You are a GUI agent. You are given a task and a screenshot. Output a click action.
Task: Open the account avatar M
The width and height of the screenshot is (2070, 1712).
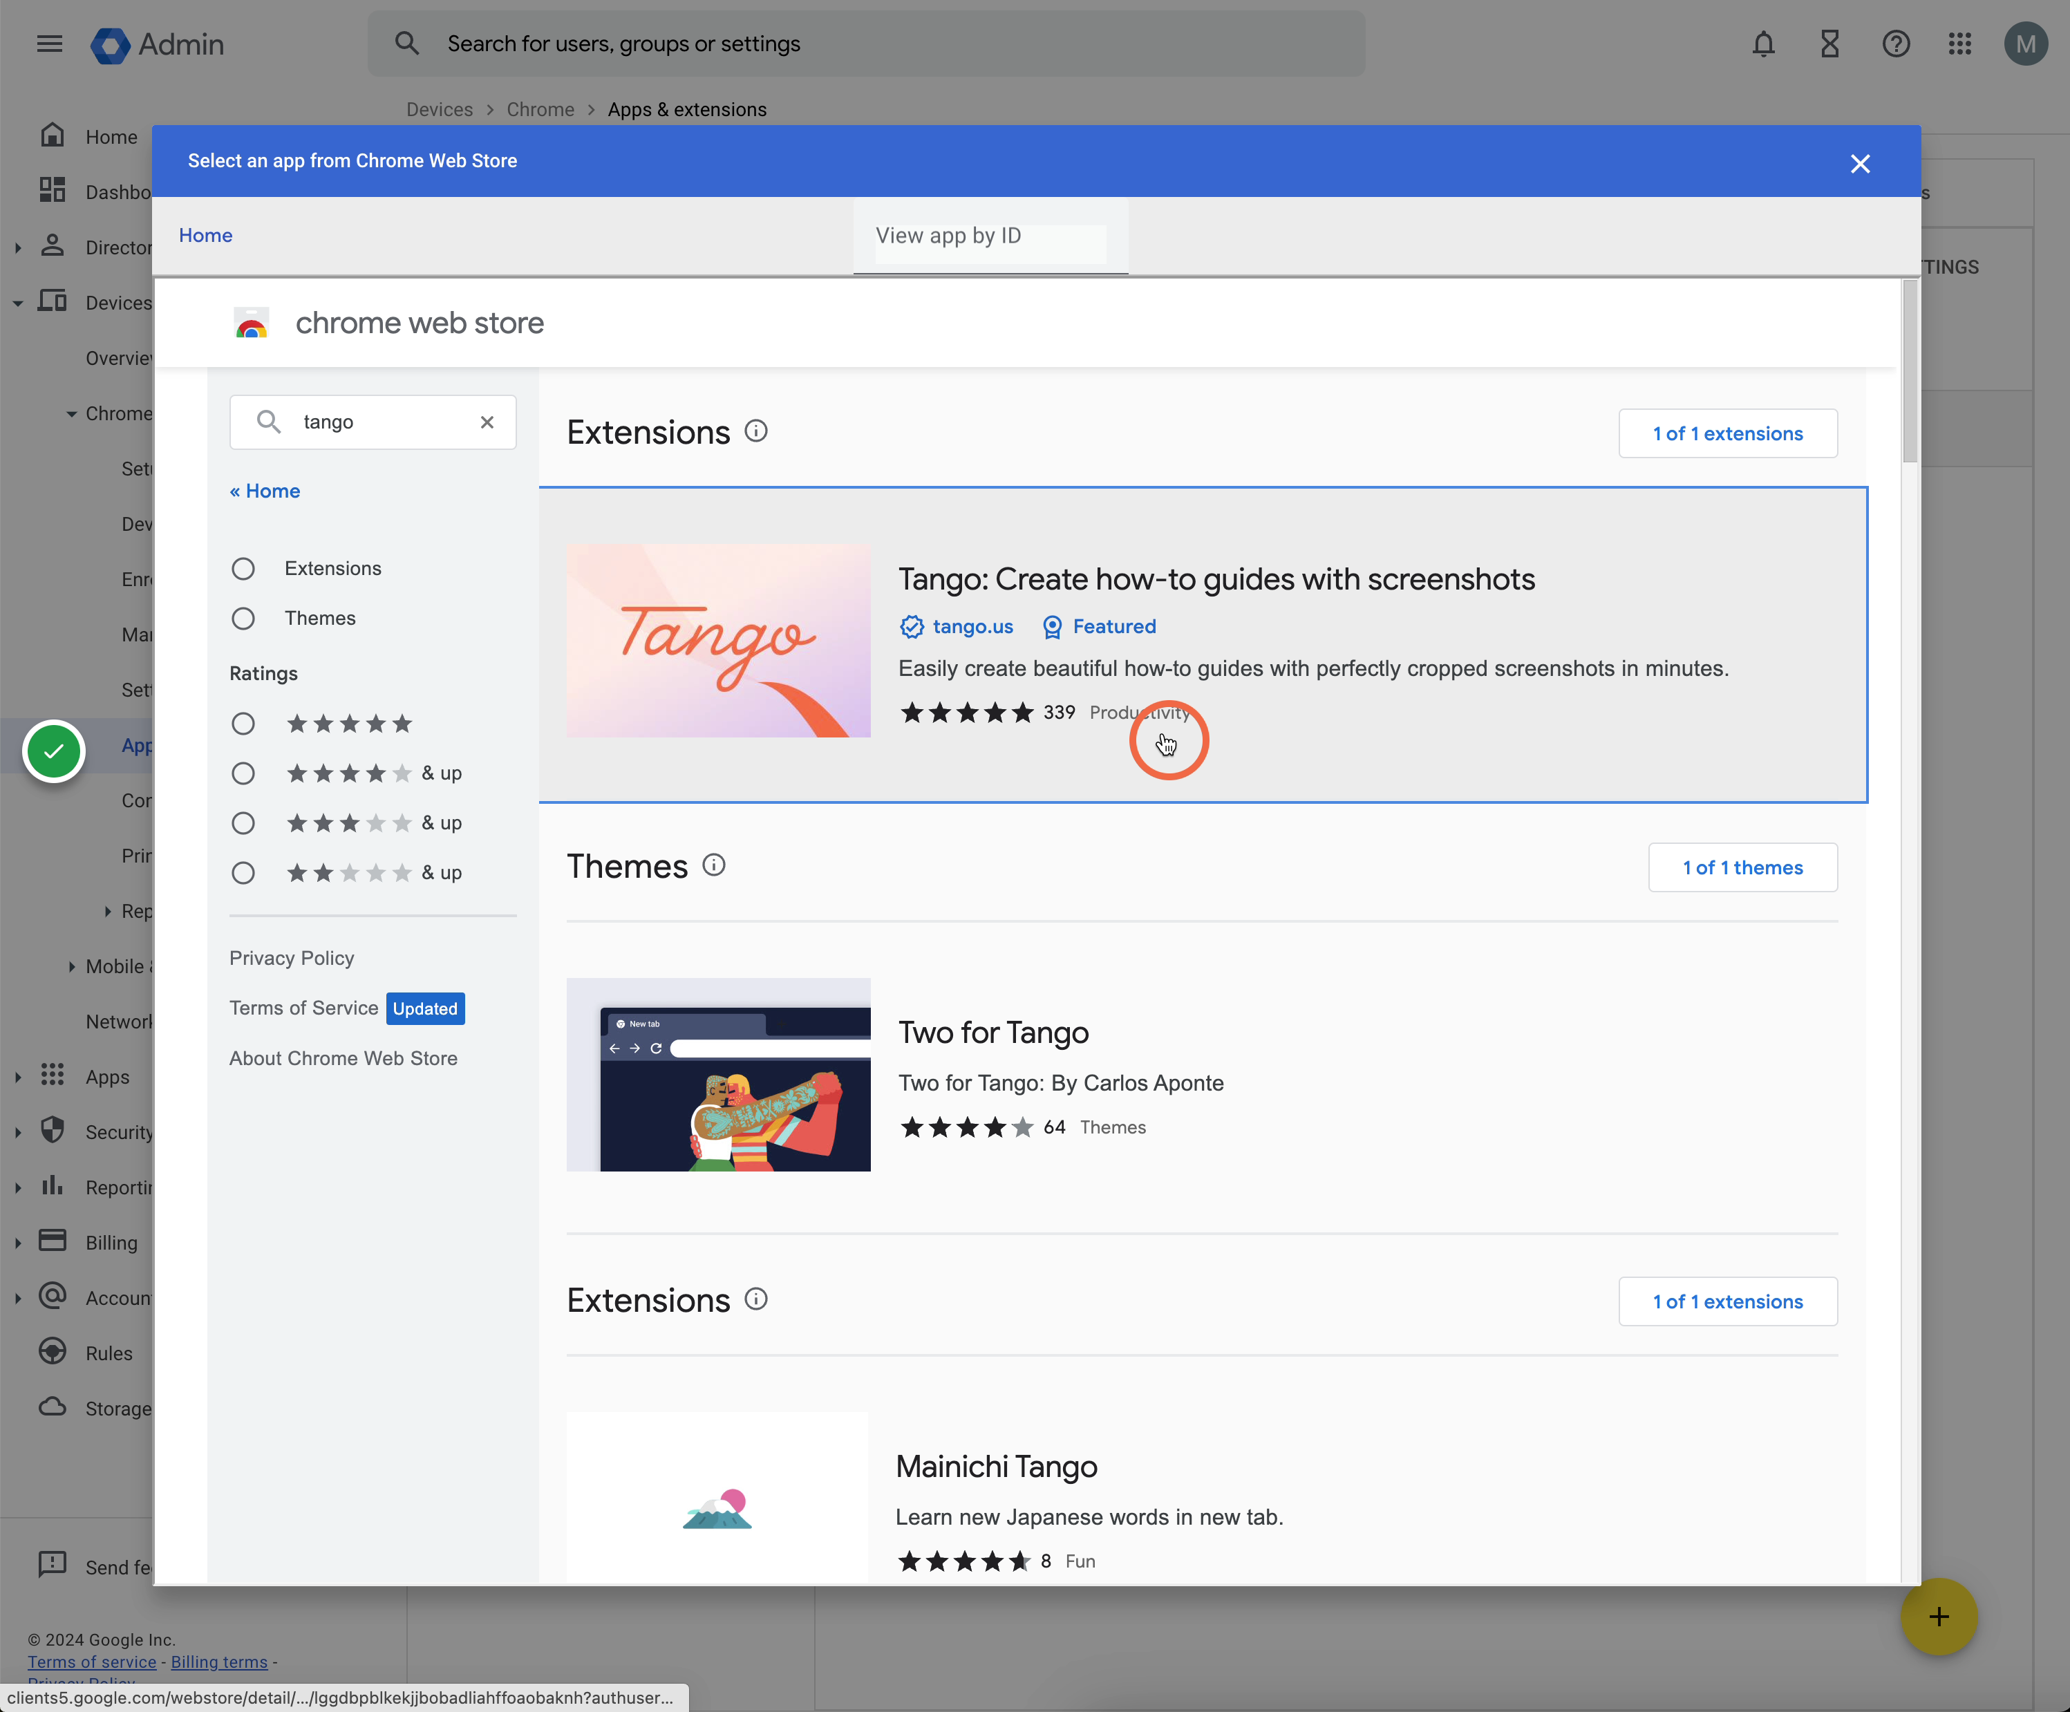[x=2026, y=44]
